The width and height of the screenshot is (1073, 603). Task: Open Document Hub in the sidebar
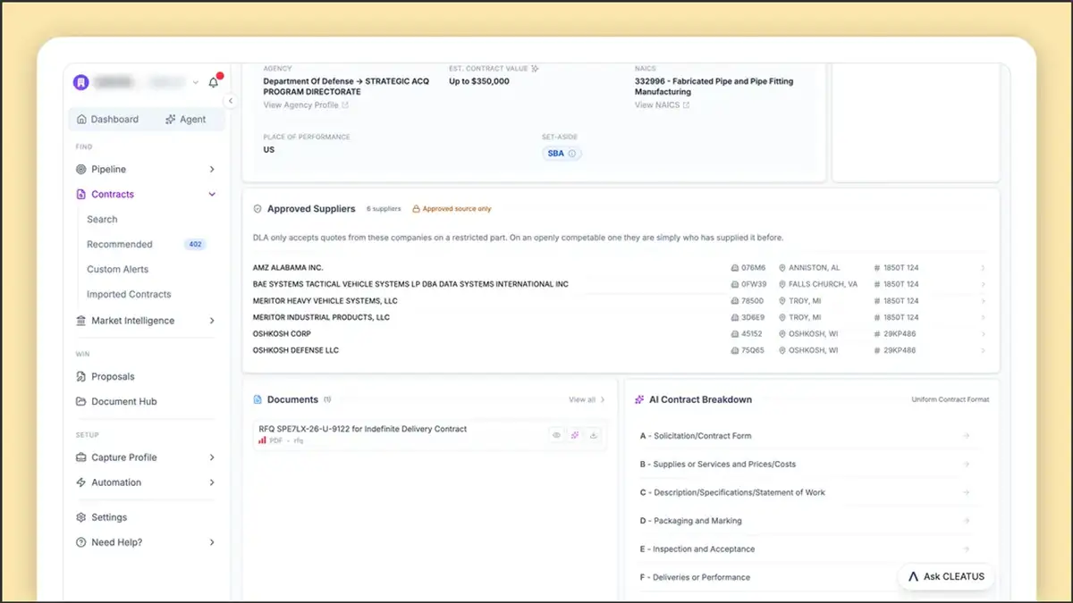click(124, 401)
